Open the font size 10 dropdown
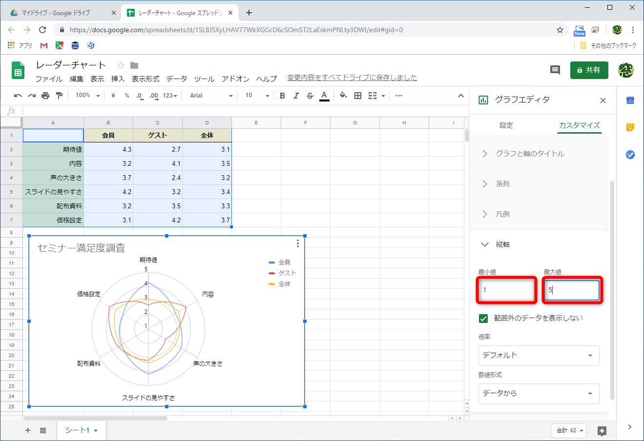644x441 pixels. [x=257, y=96]
